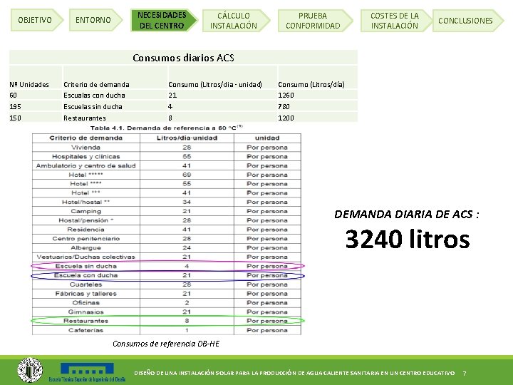Click the slide number '7' in footer
This screenshot has height=385, width=513.
point(465,373)
